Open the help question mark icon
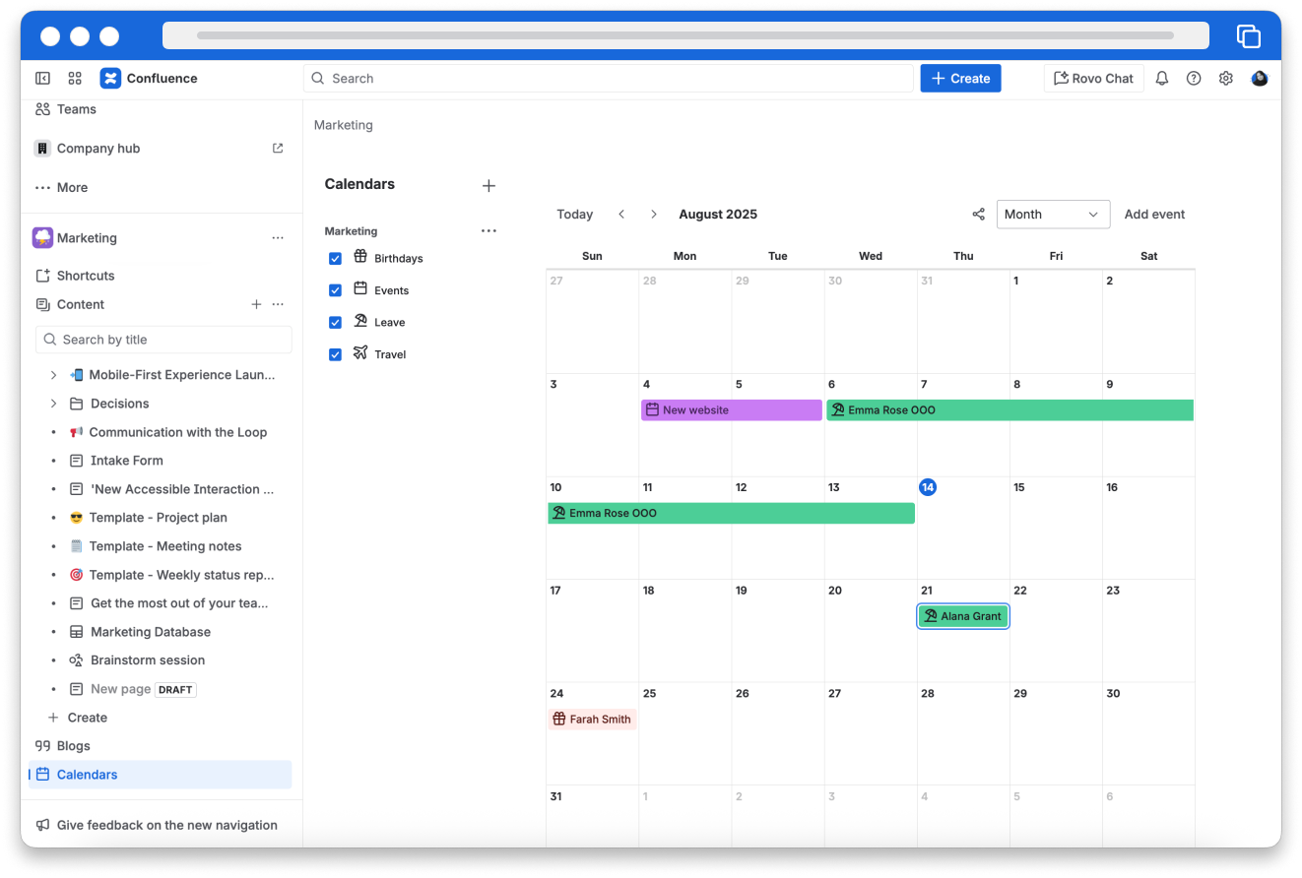Screen dimensions: 1302x878 coord(1194,79)
